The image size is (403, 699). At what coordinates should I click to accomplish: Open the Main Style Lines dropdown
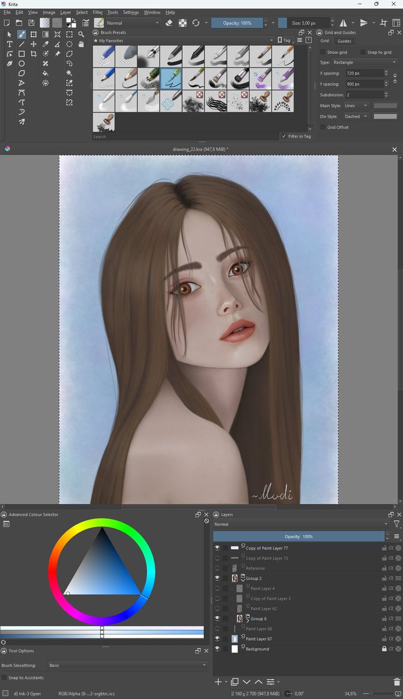pyautogui.click(x=356, y=105)
